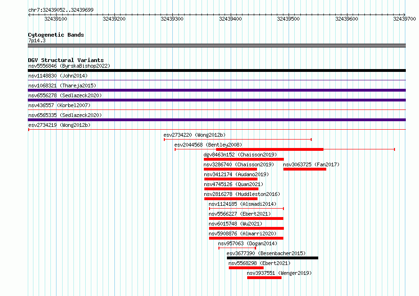Click the red nsv6015748 variant bar
419x296 pixels.
246,228
